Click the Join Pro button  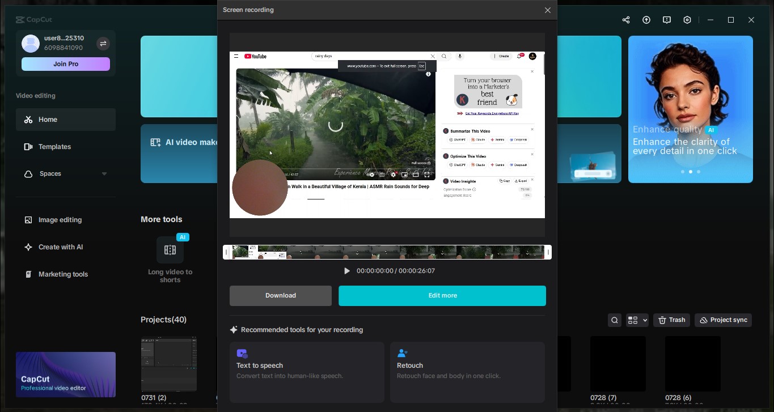65,64
